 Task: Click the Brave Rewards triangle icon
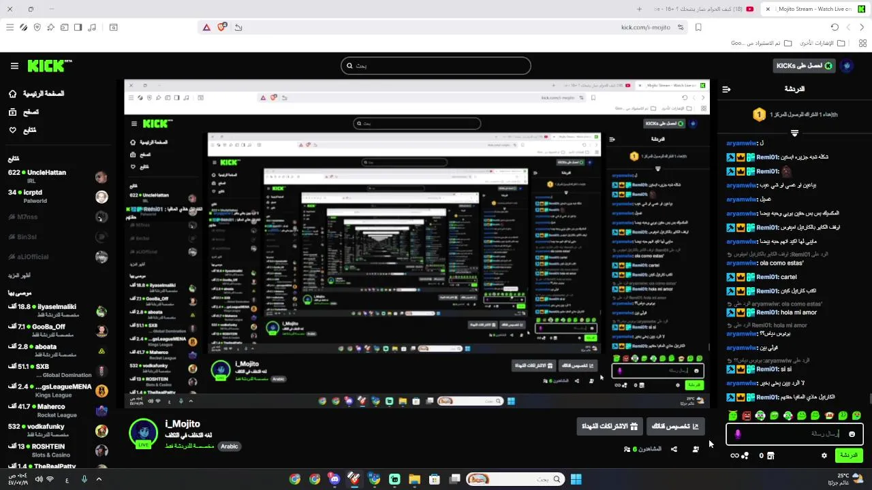pyautogui.click(x=206, y=27)
